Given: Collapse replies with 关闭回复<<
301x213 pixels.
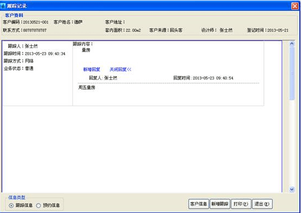Looking at the screenshot, I should click(120, 70).
